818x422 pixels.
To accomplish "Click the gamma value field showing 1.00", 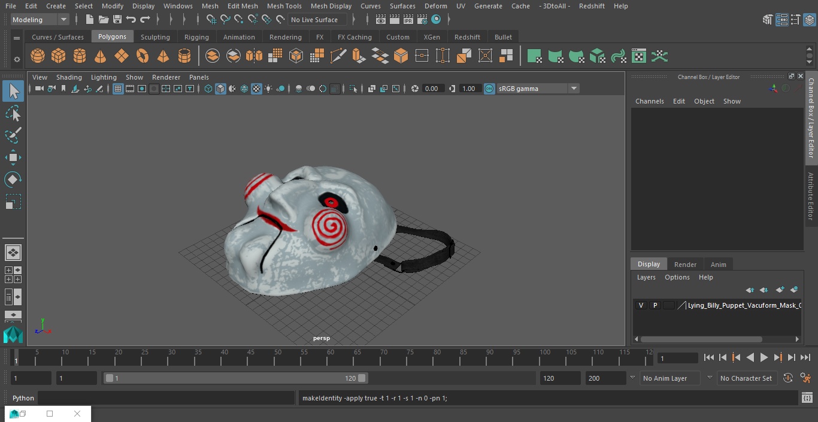I will (469, 89).
